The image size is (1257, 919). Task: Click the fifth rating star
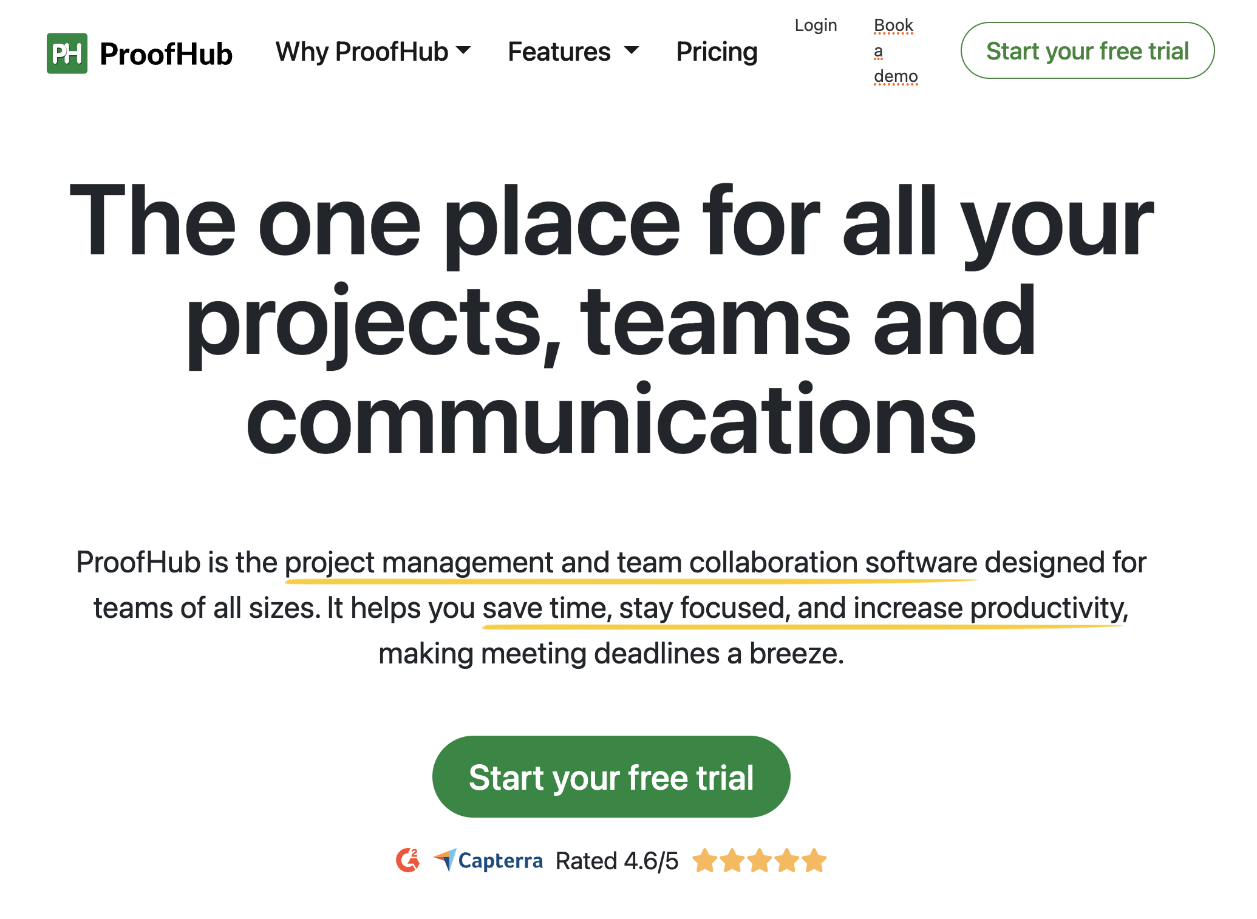[814, 861]
